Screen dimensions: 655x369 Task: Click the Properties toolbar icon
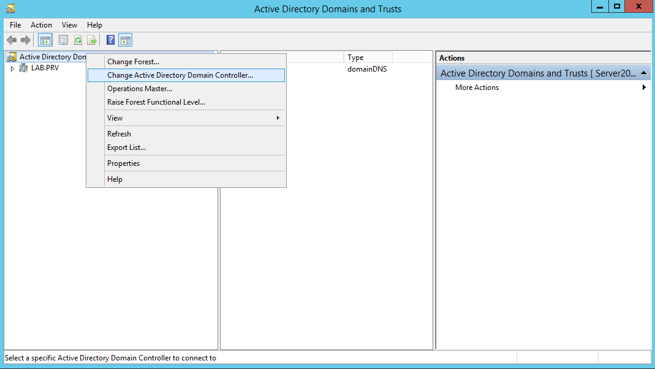(64, 40)
